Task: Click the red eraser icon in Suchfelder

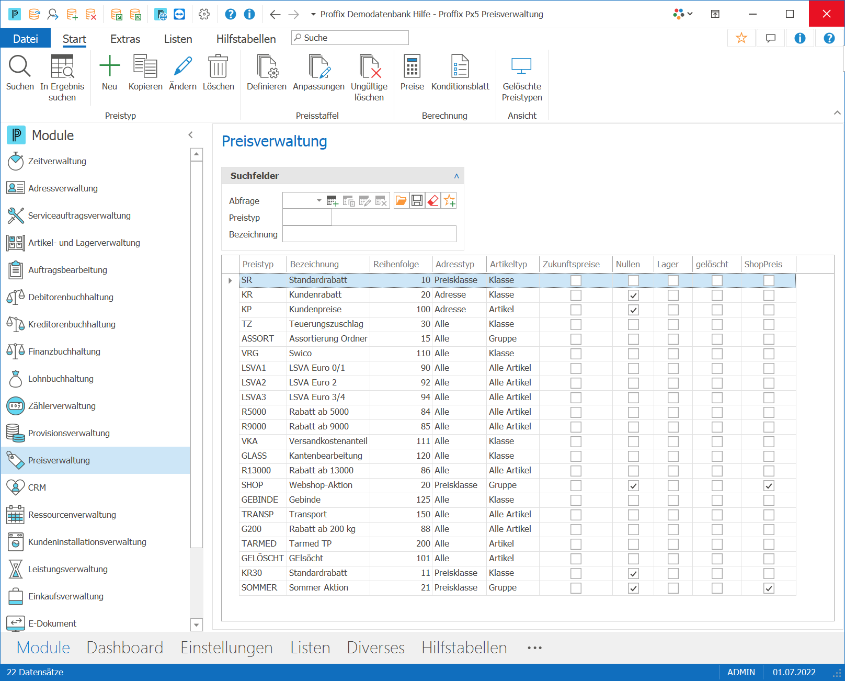Action: pos(433,200)
